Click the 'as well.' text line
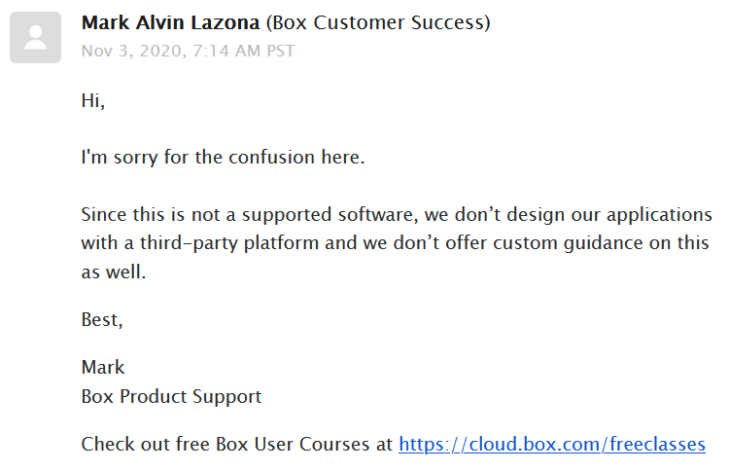729x471 pixels. 114,272
